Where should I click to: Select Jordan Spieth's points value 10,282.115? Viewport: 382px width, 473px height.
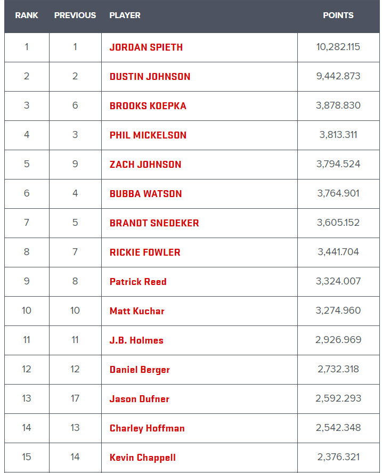click(x=338, y=47)
